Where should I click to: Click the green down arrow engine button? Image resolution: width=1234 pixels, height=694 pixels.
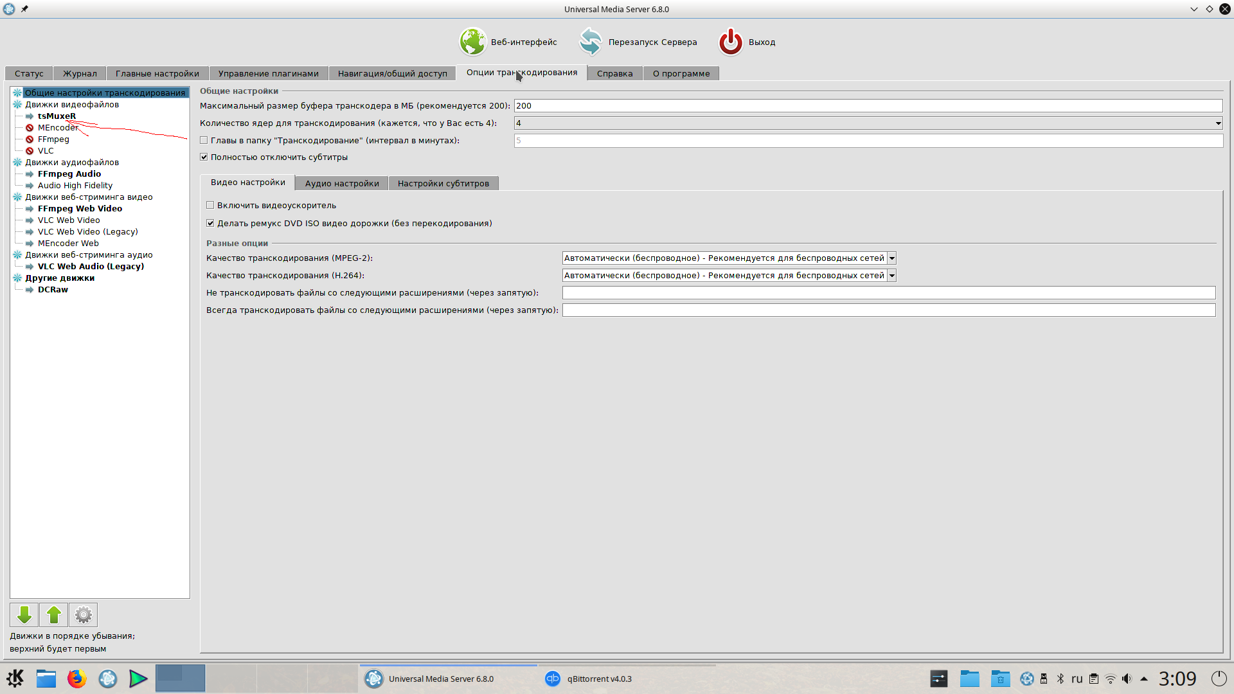[x=24, y=615]
